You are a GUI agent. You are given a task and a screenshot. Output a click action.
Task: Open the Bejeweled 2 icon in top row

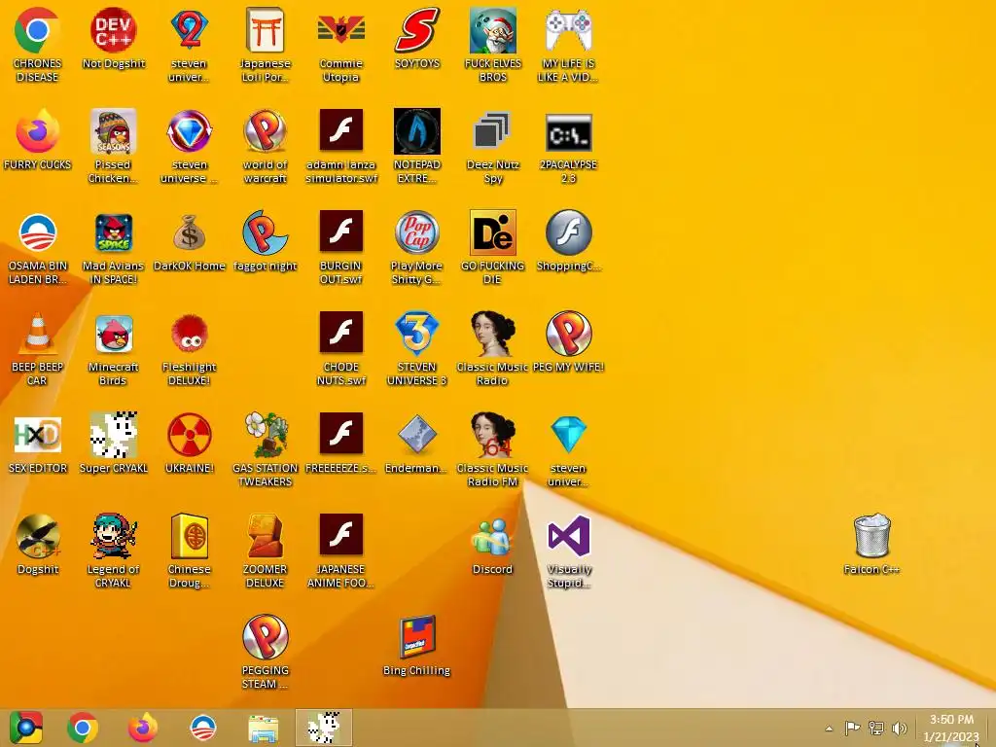click(190, 30)
